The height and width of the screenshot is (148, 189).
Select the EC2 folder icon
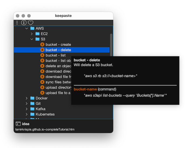[x=37, y=34]
